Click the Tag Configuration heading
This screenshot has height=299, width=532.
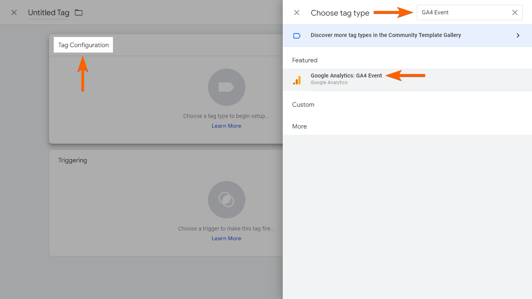point(83,45)
